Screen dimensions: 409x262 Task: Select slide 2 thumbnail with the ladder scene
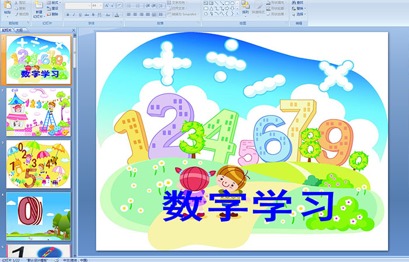[x=39, y=112]
